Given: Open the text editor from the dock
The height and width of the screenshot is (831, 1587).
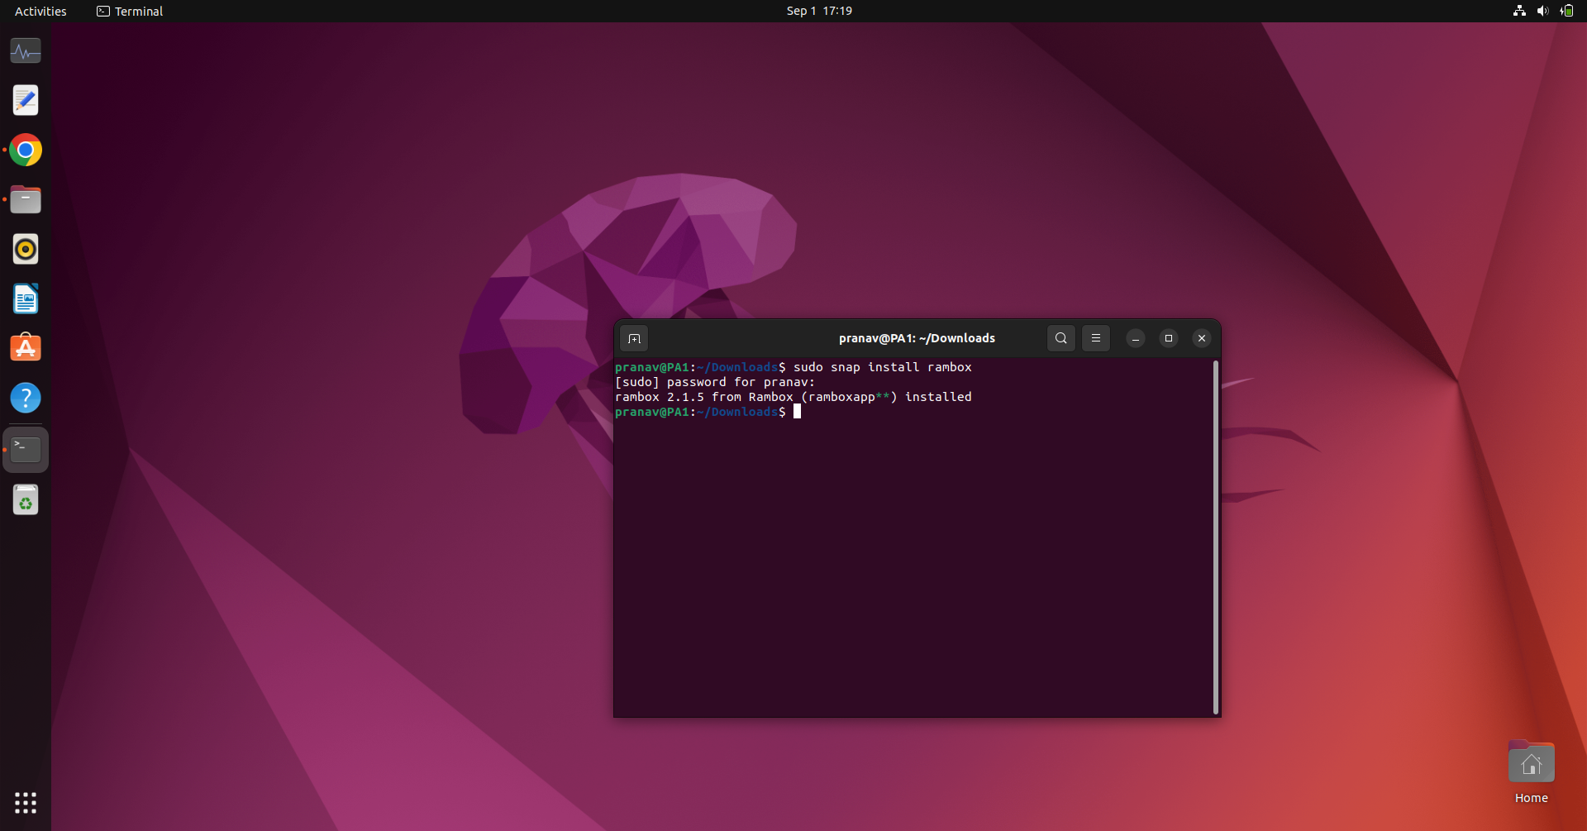Looking at the screenshot, I should click(26, 100).
